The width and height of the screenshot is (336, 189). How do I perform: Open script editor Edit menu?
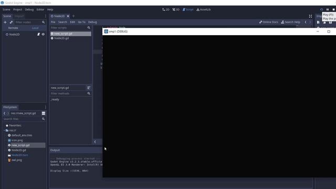click(x=72, y=22)
